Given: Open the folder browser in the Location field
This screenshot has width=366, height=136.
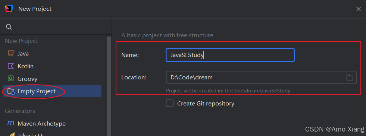Looking at the screenshot, I should [x=350, y=78].
